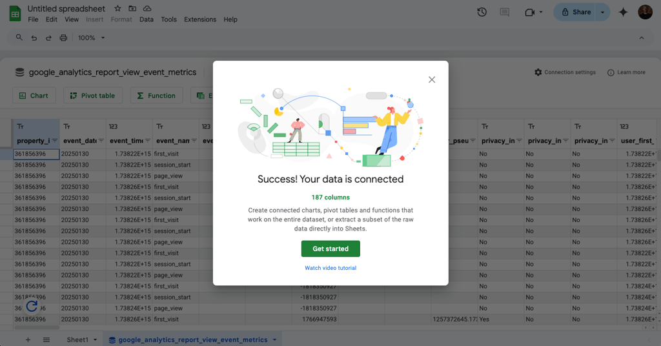661x346 pixels.
Task: Create a connected Pivot table
Action: pyautogui.click(x=93, y=96)
